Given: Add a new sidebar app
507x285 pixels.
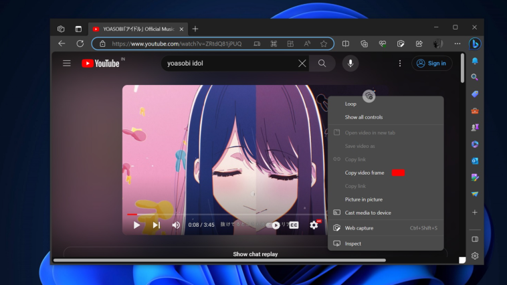Looking at the screenshot, I should click(475, 212).
